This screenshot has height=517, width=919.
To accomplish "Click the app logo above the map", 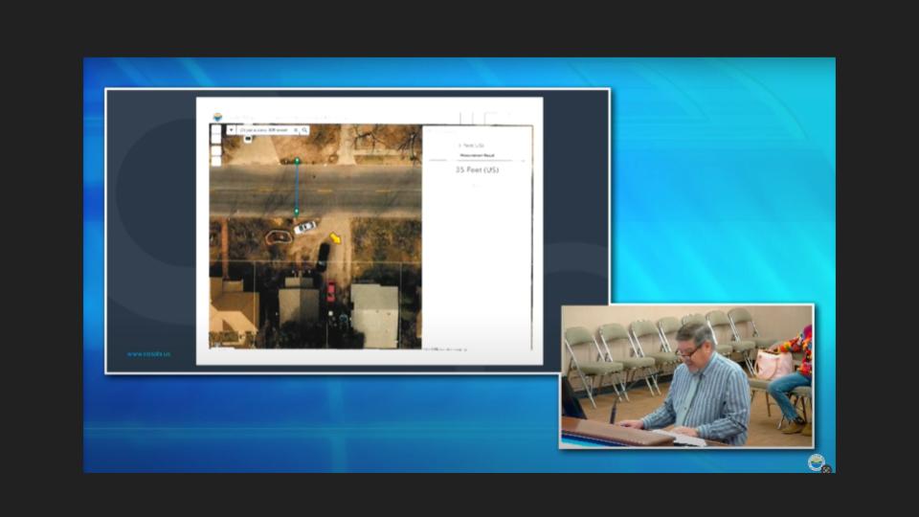I will 217,118.
